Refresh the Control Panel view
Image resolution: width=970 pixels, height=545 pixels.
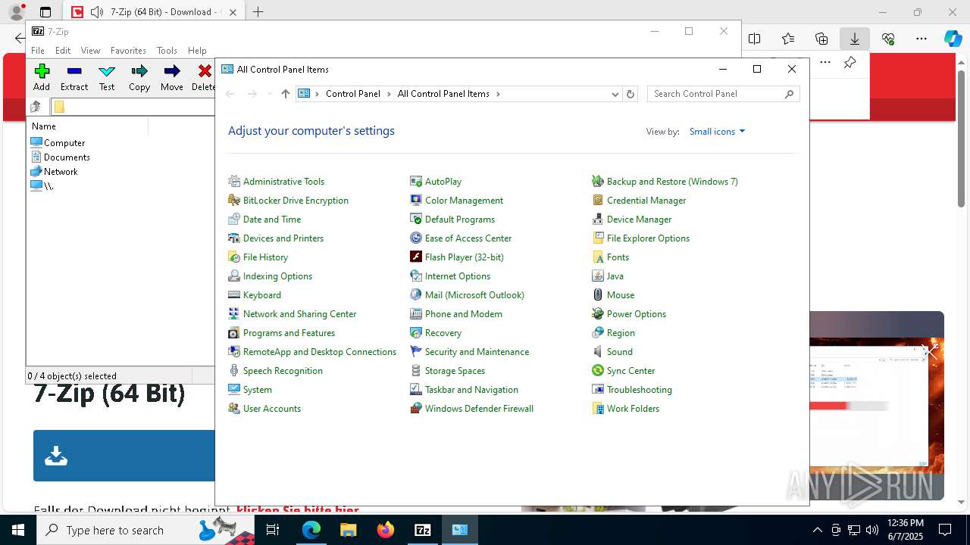pyautogui.click(x=630, y=94)
